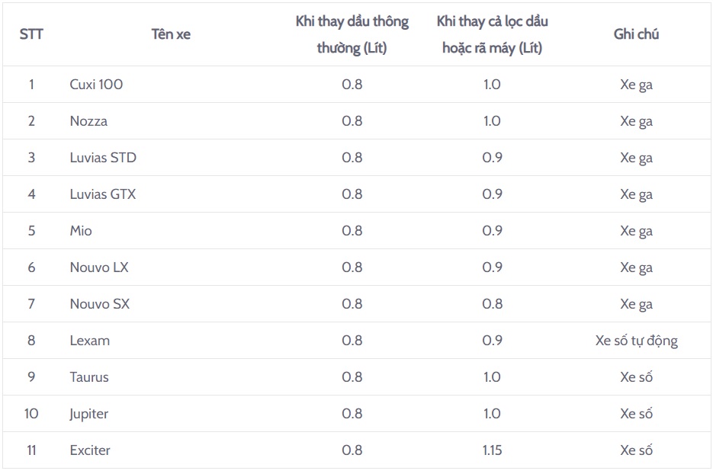The image size is (713, 474).
Task: Click row number 10 cell
Action: pos(31,414)
